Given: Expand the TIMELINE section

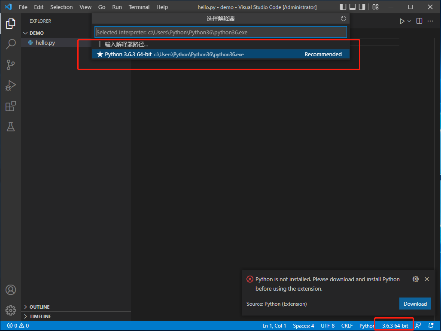Looking at the screenshot, I should tap(76, 316).
